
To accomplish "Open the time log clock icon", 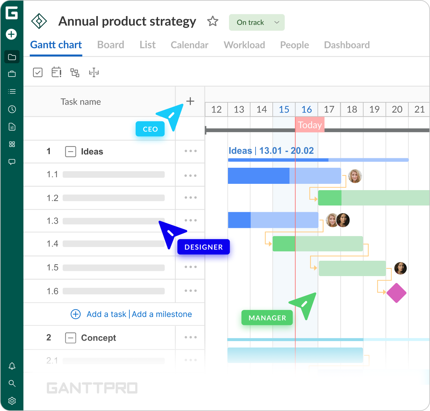I will 12,109.
